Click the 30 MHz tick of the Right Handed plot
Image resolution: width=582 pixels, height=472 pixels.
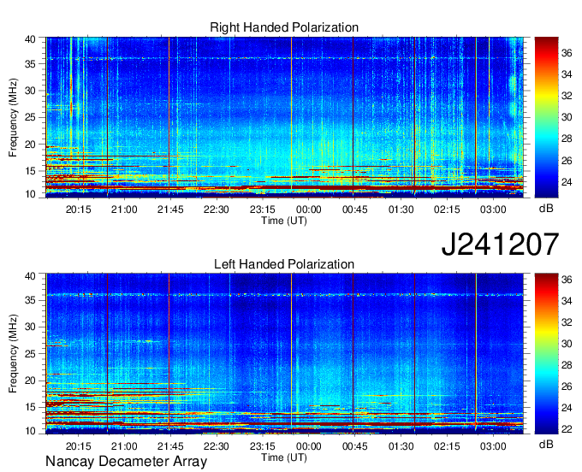[30, 91]
